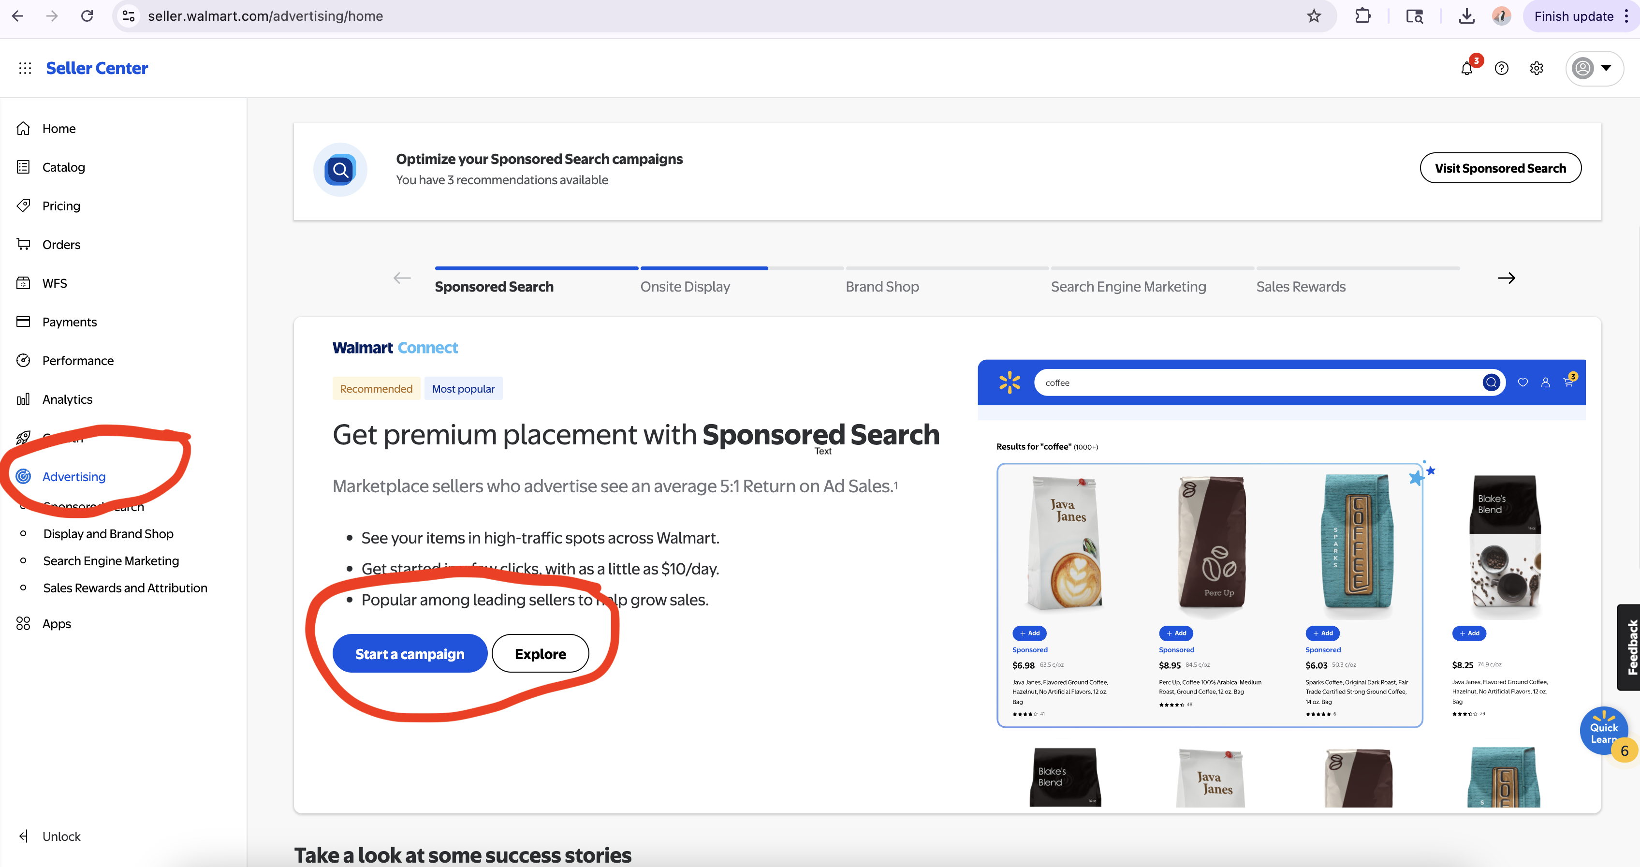
Task: Click the carousel back arrow
Action: [x=401, y=278]
